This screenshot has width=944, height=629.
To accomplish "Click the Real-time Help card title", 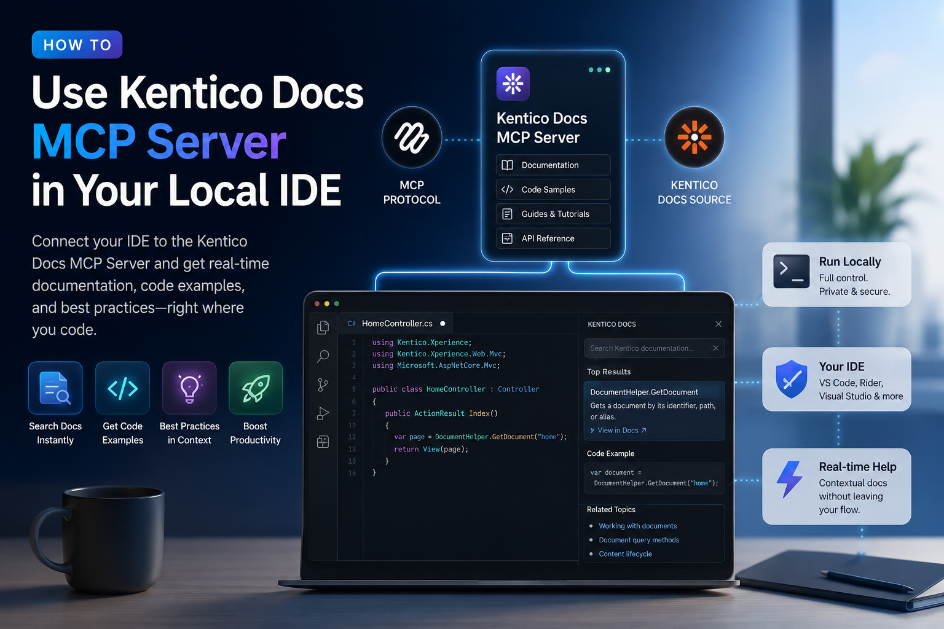I will 857,467.
